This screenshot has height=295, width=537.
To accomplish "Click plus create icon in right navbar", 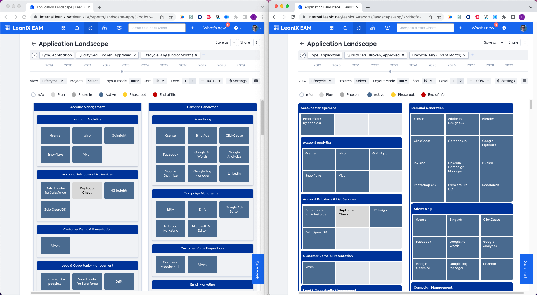I will point(461,28).
